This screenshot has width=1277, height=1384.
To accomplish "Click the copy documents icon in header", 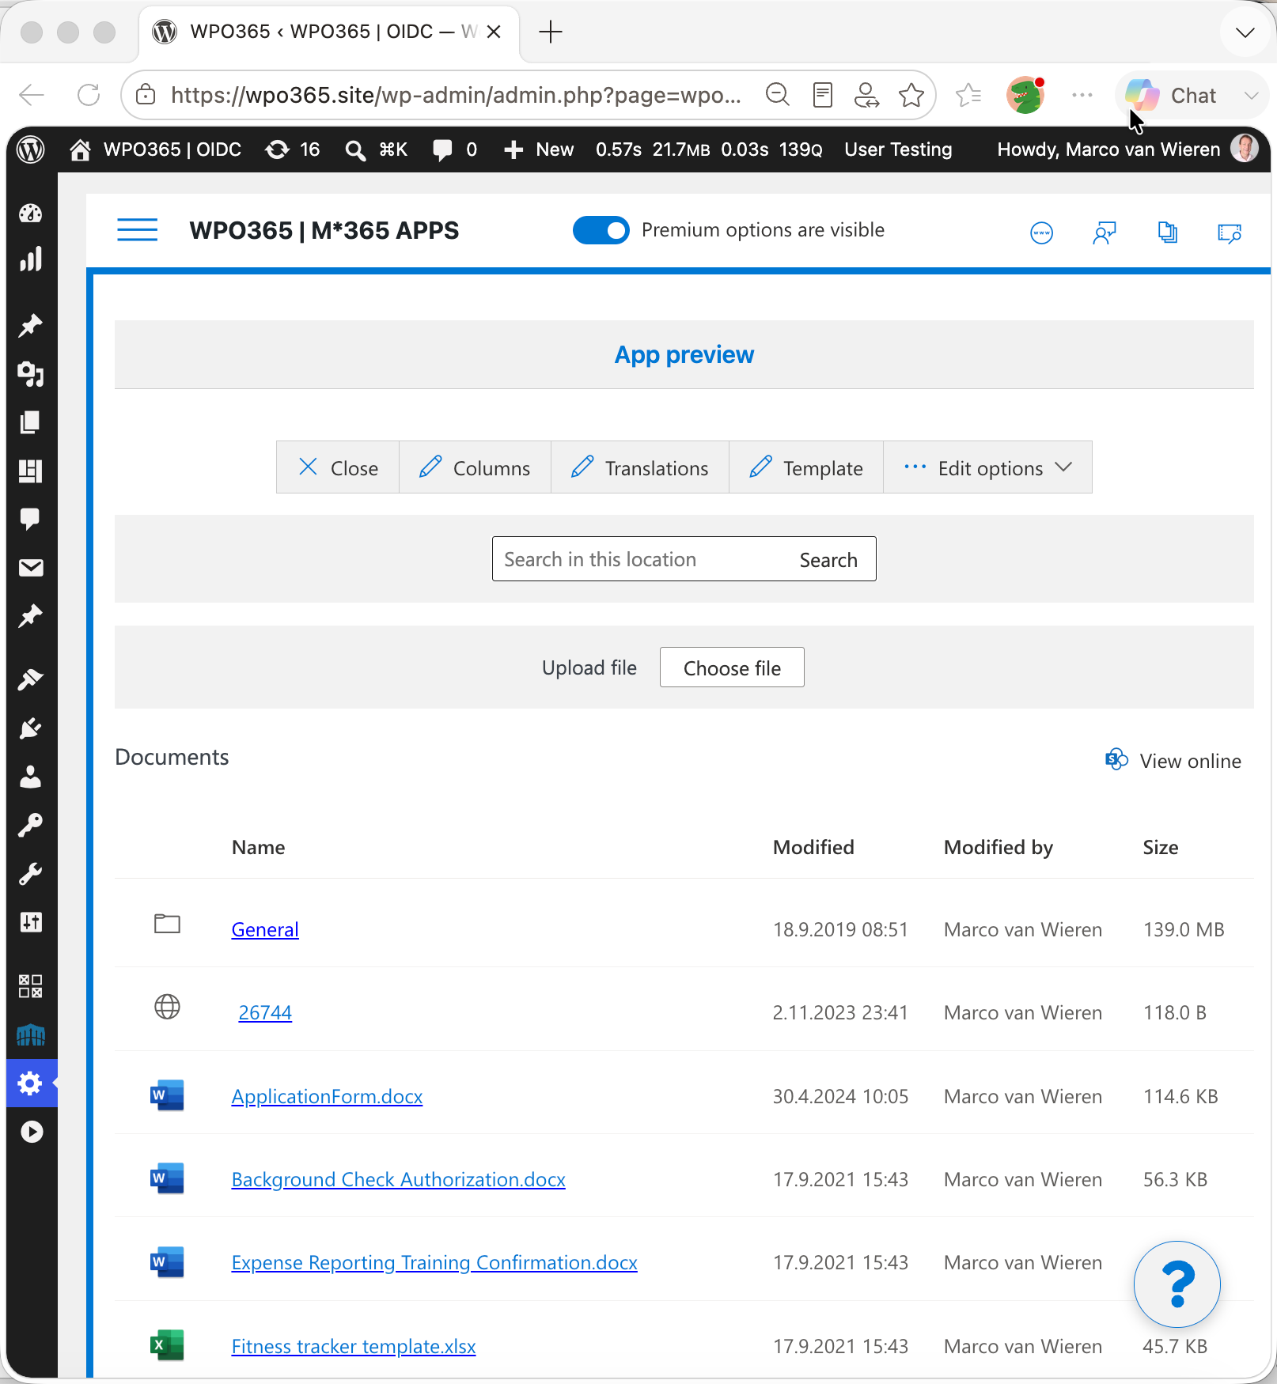I will (x=1167, y=233).
